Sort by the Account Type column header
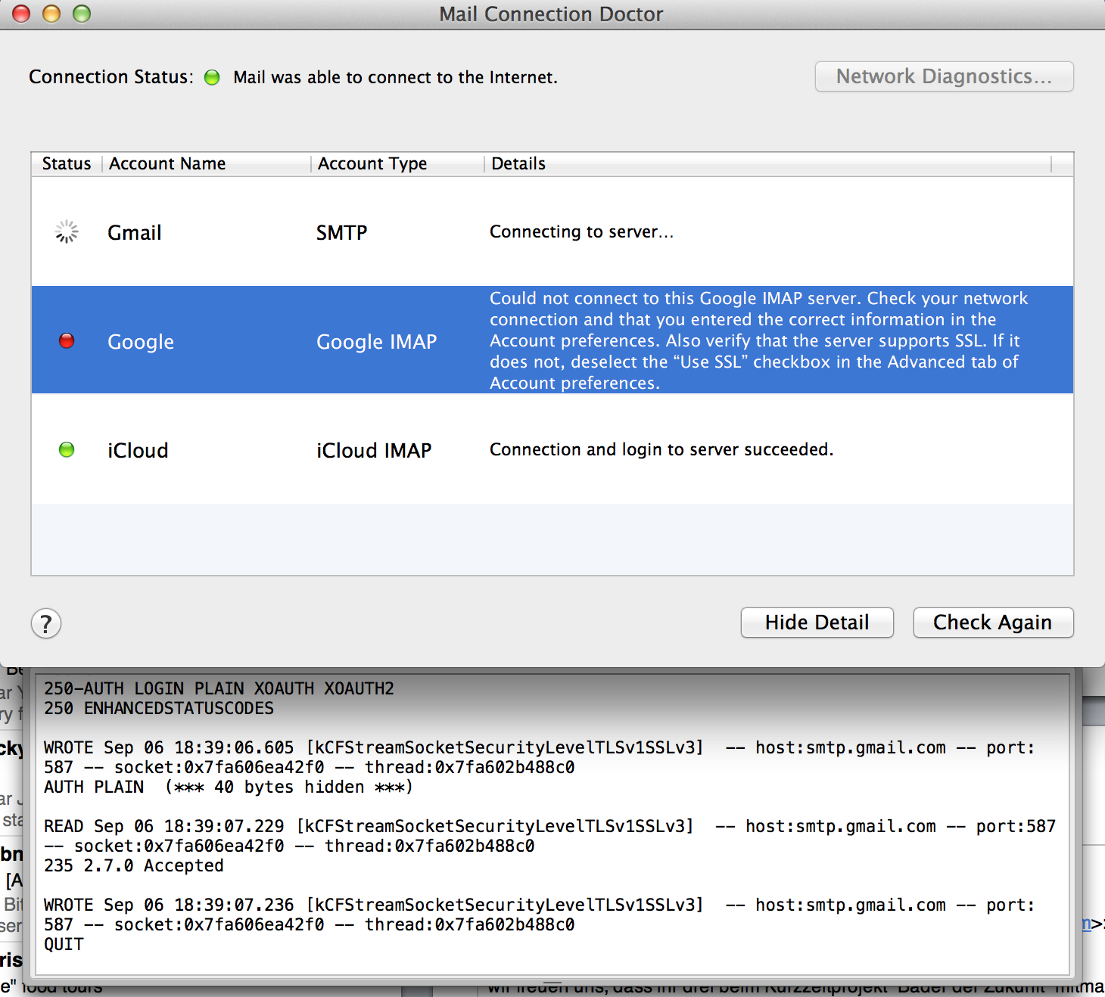The width and height of the screenshot is (1105, 997). coord(397,163)
